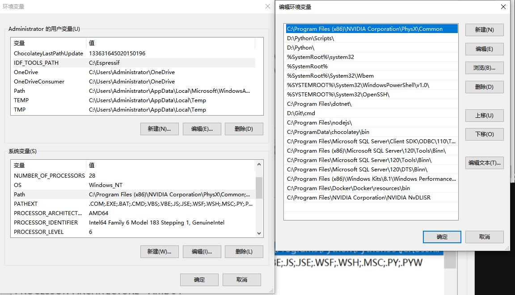The width and height of the screenshot is (515, 295).
Task: Select the OneDriveConsumer user variable
Action: (x=133, y=82)
